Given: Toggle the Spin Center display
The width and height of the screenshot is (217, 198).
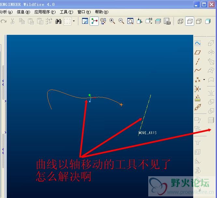Looking at the screenshot, I should [94, 21].
